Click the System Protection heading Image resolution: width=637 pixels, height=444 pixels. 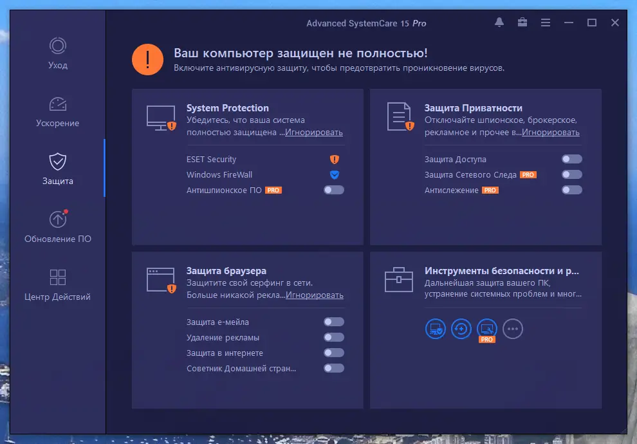228,108
